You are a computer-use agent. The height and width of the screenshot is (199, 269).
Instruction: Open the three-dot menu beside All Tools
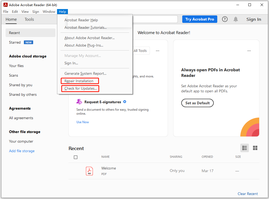[x=158, y=51]
